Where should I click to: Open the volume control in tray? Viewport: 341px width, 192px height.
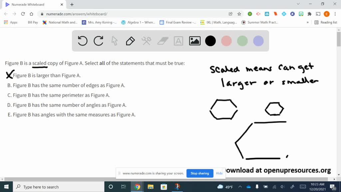tap(282, 187)
